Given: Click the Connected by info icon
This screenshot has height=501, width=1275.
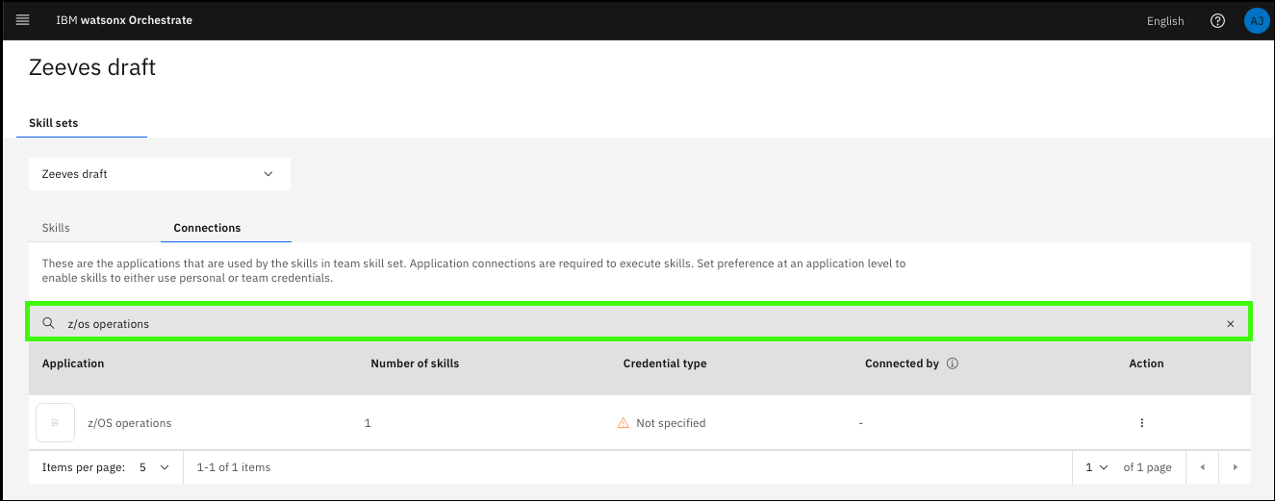Looking at the screenshot, I should tap(953, 363).
